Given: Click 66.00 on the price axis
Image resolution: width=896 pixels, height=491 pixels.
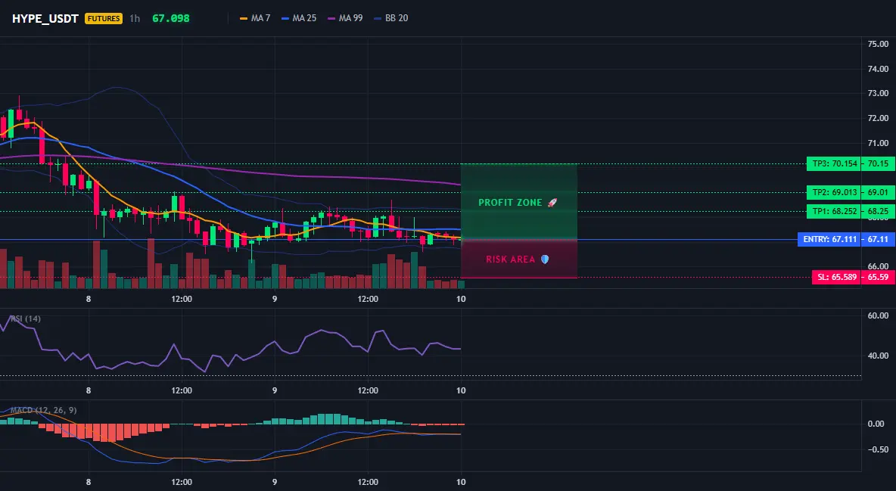Looking at the screenshot, I should [x=878, y=266].
